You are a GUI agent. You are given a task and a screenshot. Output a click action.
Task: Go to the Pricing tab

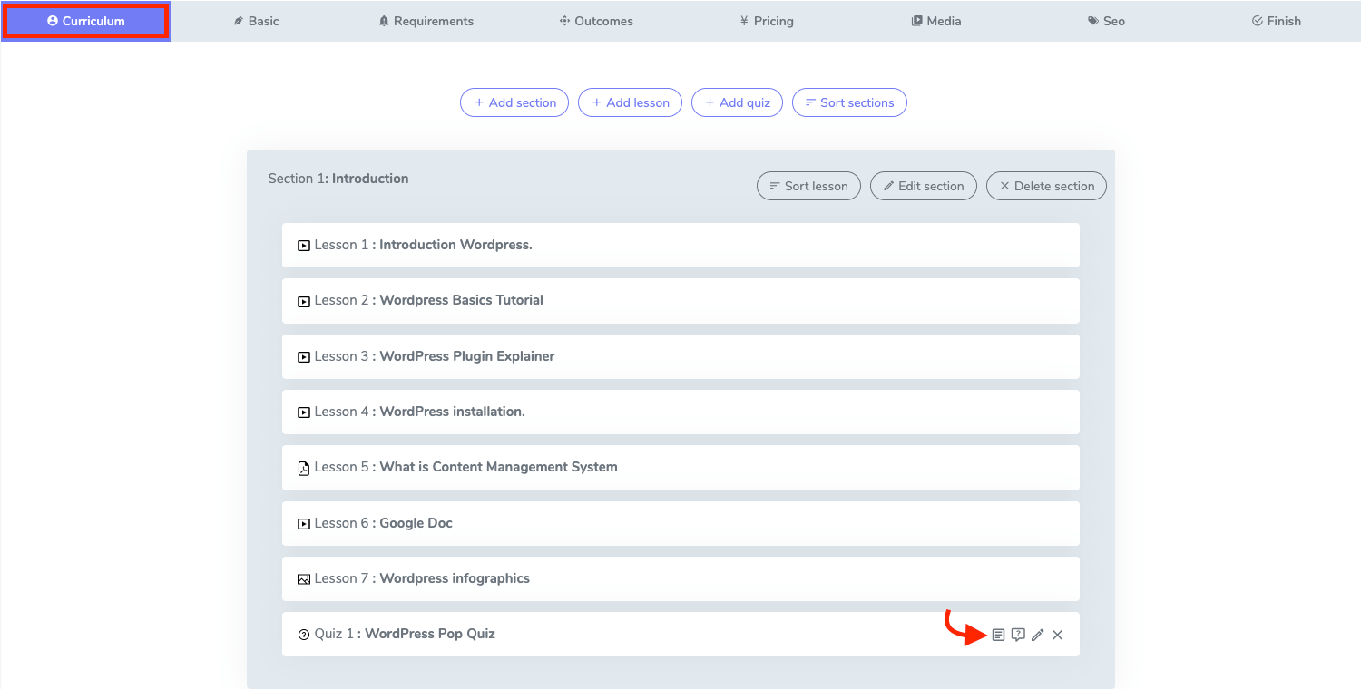(x=766, y=21)
